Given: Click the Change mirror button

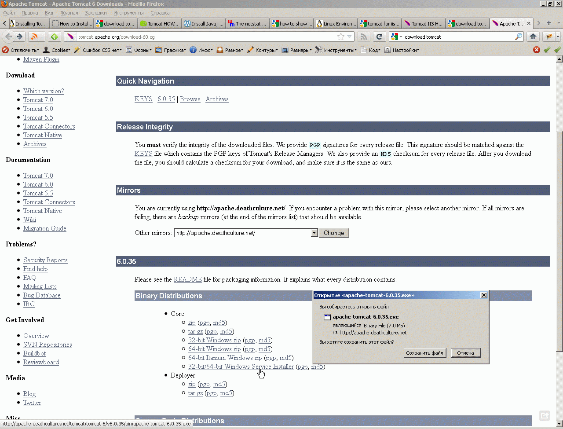Looking at the screenshot, I should coord(334,233).
